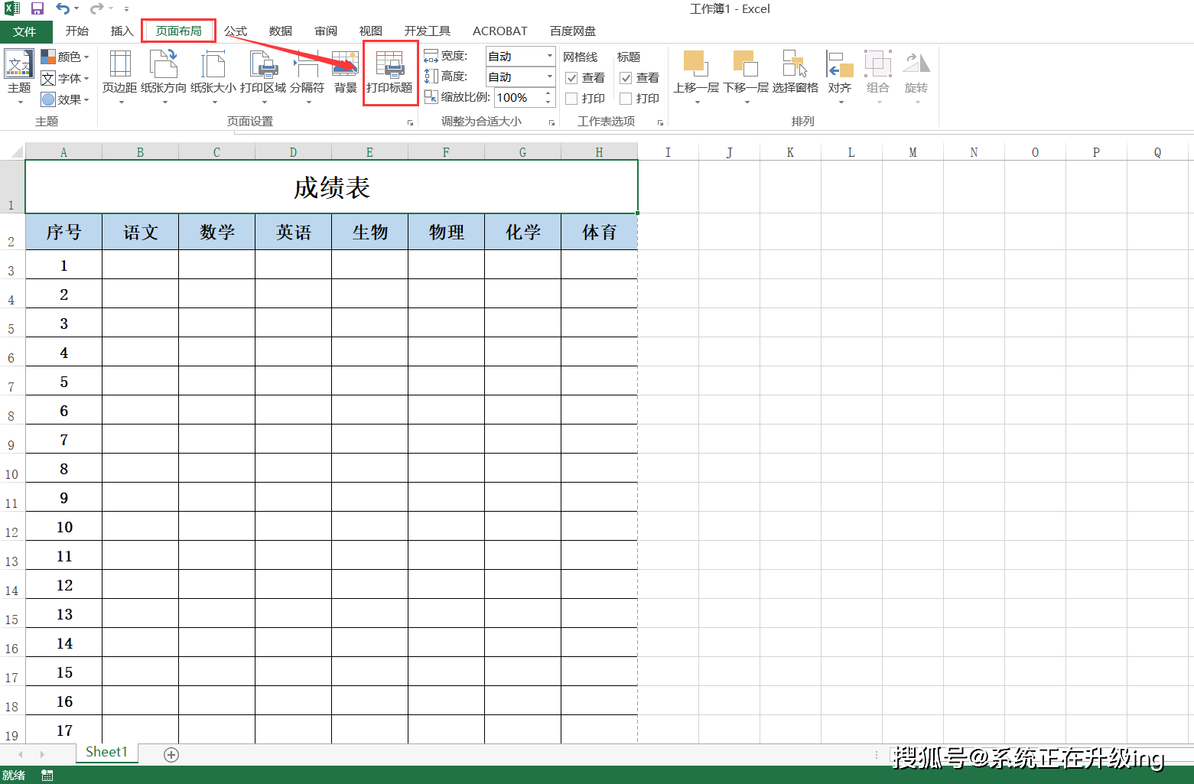Select column H header
1194x784 pixels.
coord(599,152)
